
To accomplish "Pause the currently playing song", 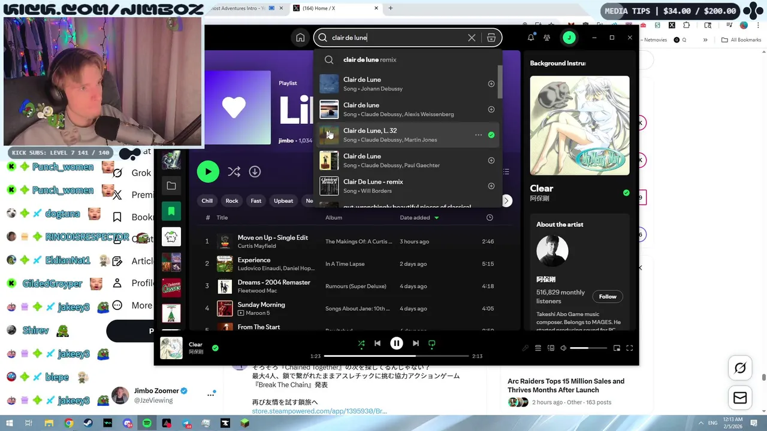I will 397,344.
